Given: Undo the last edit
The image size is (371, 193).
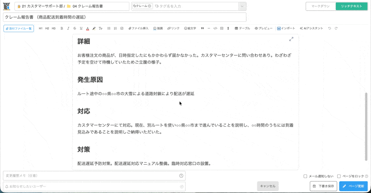Looking at the screenshot, I should click(330, 29).
